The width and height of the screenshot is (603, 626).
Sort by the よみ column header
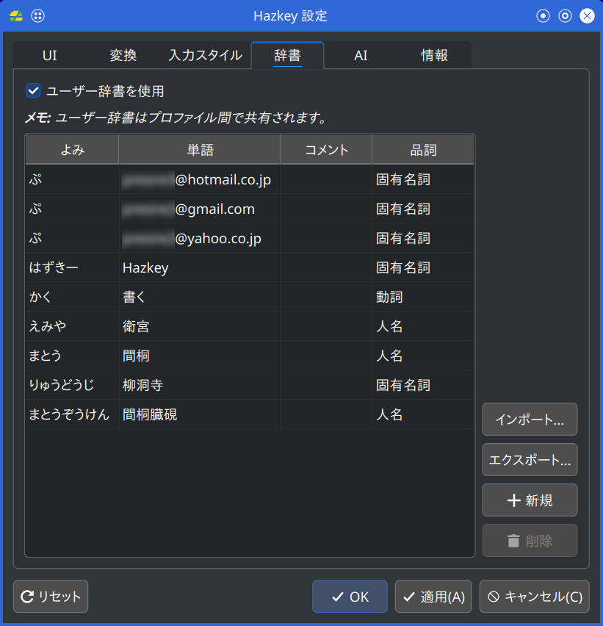(72, 150)
